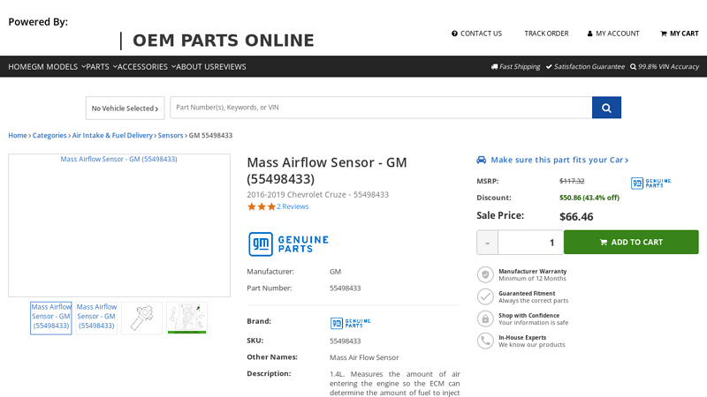707x397 pixels.
Task: Click the GM Genuine Parts Brand logo
Action: click(350, 323)
